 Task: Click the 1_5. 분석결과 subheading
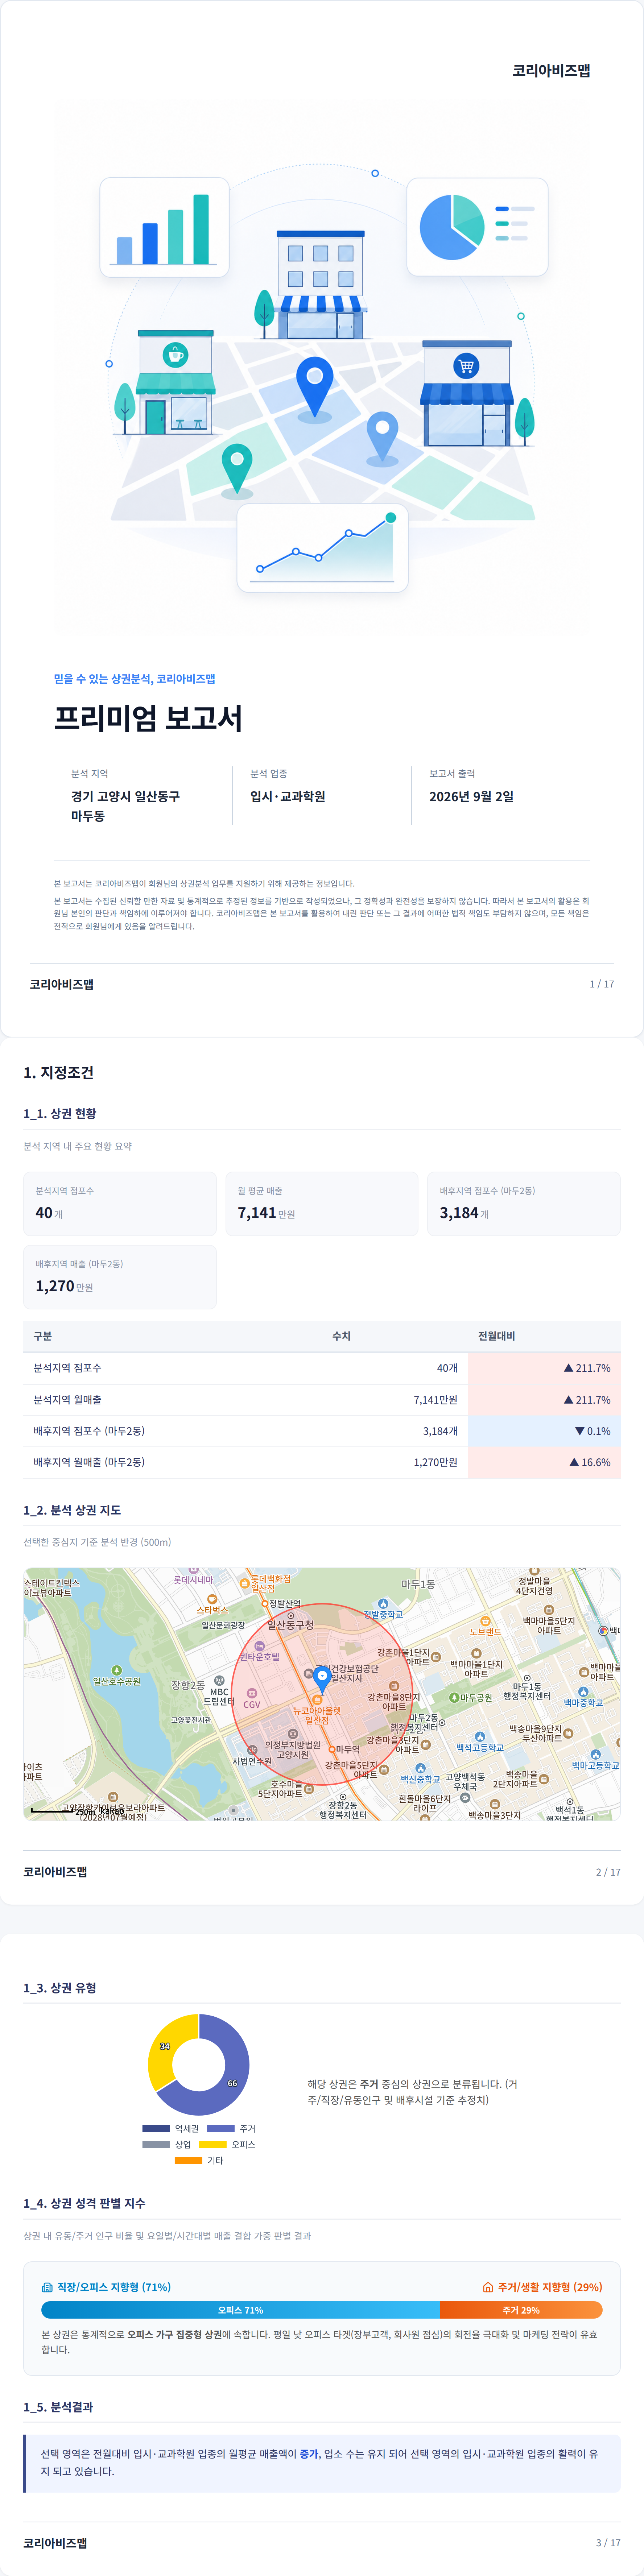point(58,2407)
